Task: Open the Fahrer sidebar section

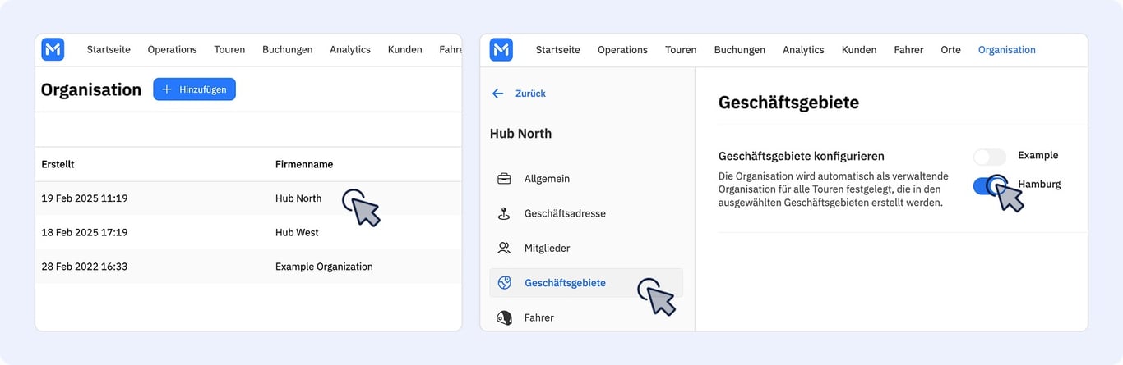Action: point(585,317)
